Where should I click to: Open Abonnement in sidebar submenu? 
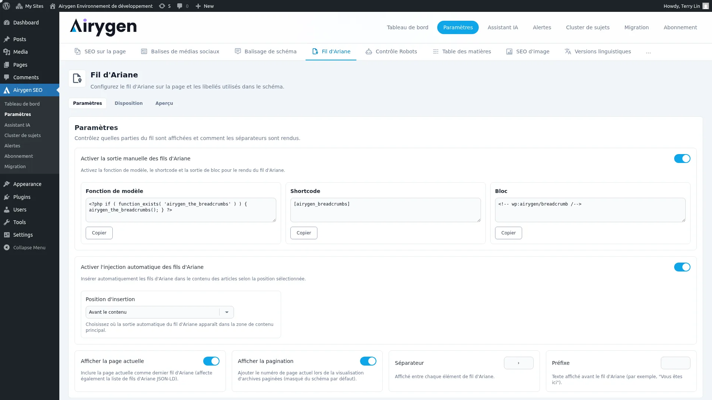[19, 156]
